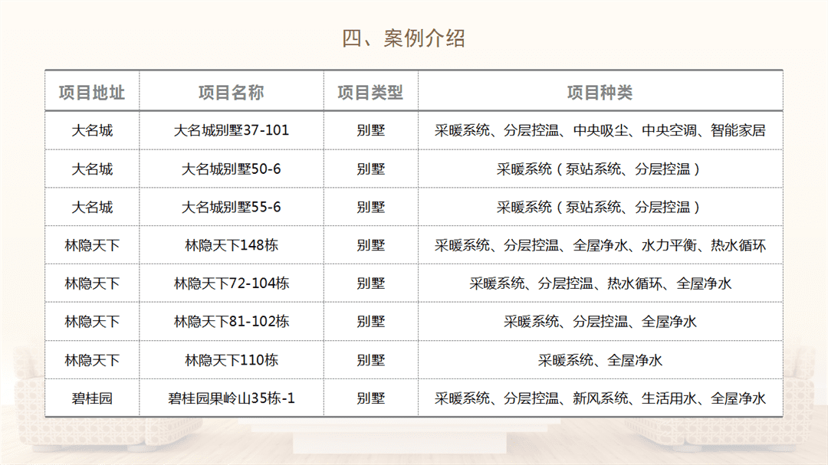Click cell 林隐天下81-102栋

pyautogui.click(x=232, y=322)
